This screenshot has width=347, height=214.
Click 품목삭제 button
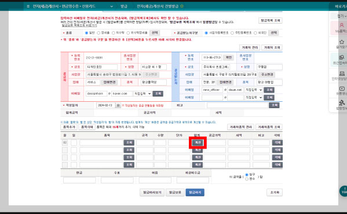pos(87,127)
